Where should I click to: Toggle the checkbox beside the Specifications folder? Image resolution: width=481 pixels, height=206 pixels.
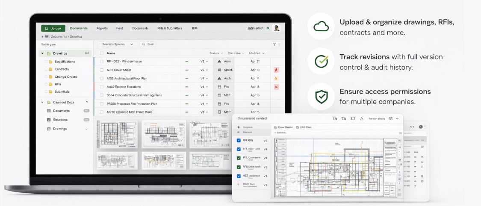coord(46,62)
